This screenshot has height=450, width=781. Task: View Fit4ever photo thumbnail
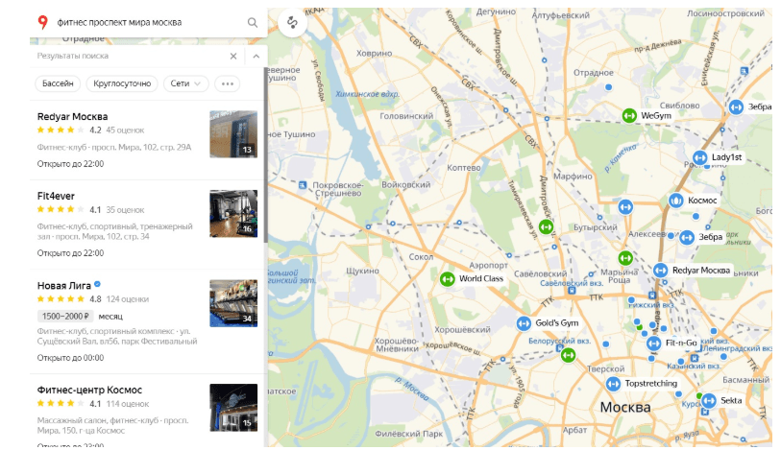[x=233, y=213]
